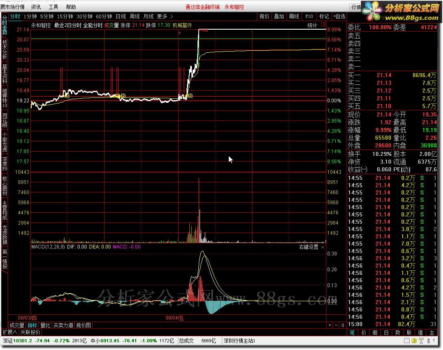The width and height of the screenshot is (443, 350).
Task: Select the 指标 sub-chart tab
Action: 32,325
